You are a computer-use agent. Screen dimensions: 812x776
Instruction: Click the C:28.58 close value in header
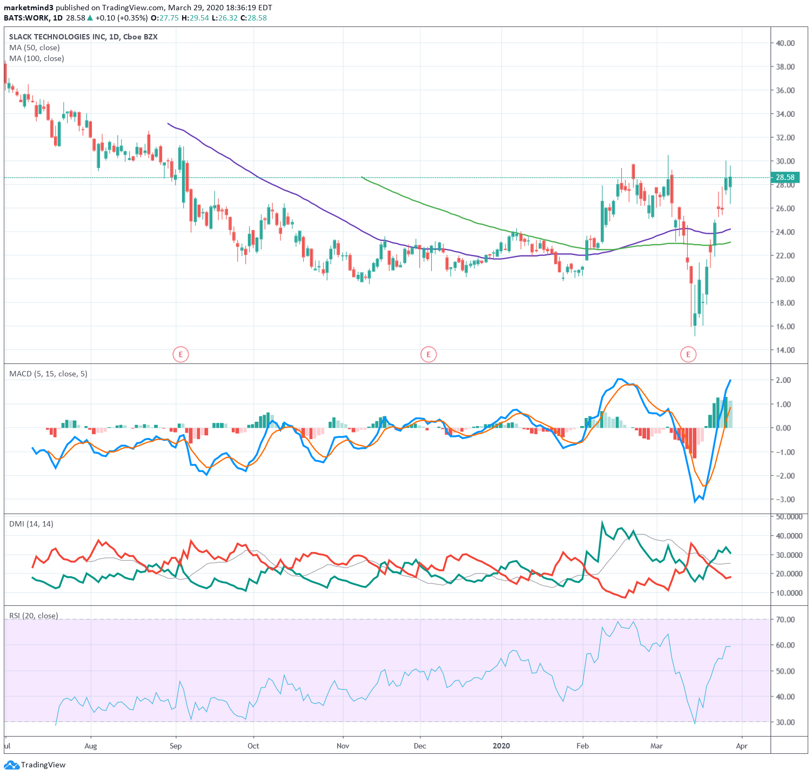(x=253, y=18)
